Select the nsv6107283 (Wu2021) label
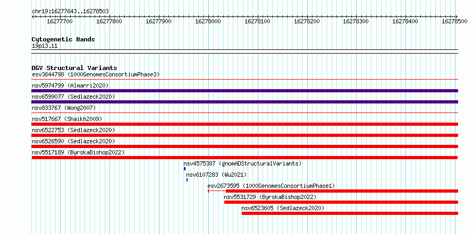Image resolution: width=473 pixels, height=234 pixels. [x=216, y=175]
